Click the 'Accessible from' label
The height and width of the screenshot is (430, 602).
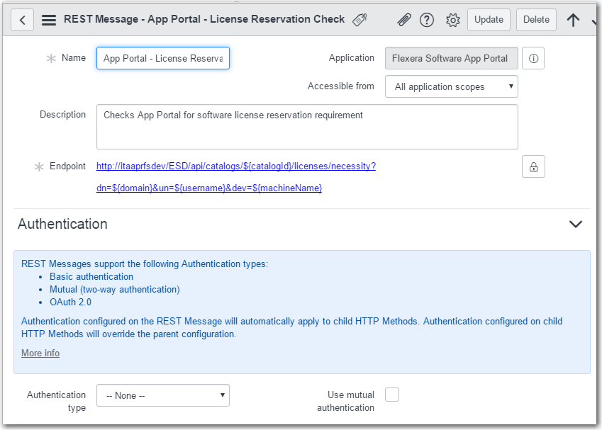(341, 86)
